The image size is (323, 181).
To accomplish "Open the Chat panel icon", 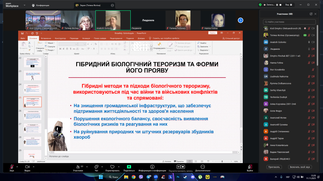I will [x=96, y=167].
